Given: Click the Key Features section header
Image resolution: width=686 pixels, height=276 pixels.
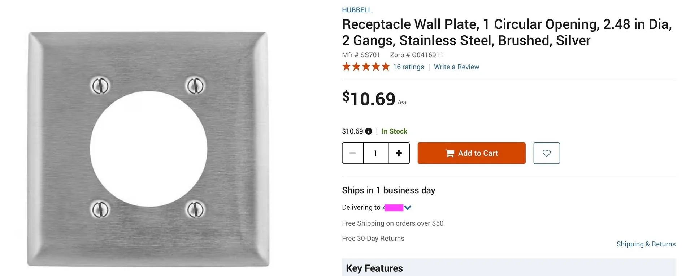Looking at the screenshot, I should 374,268.
